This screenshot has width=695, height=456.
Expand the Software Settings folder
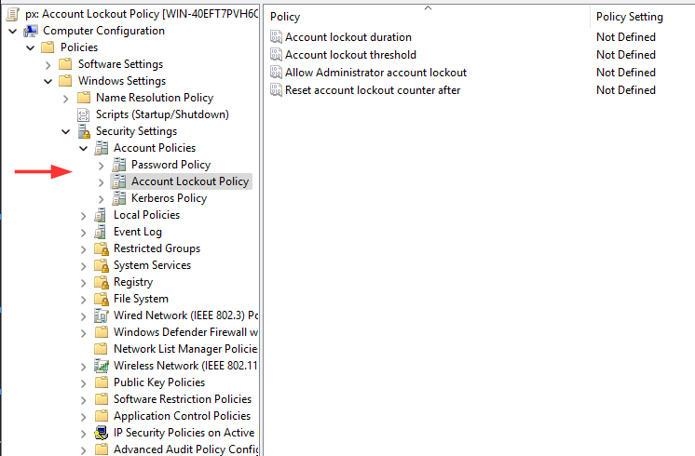pos(48,64)
